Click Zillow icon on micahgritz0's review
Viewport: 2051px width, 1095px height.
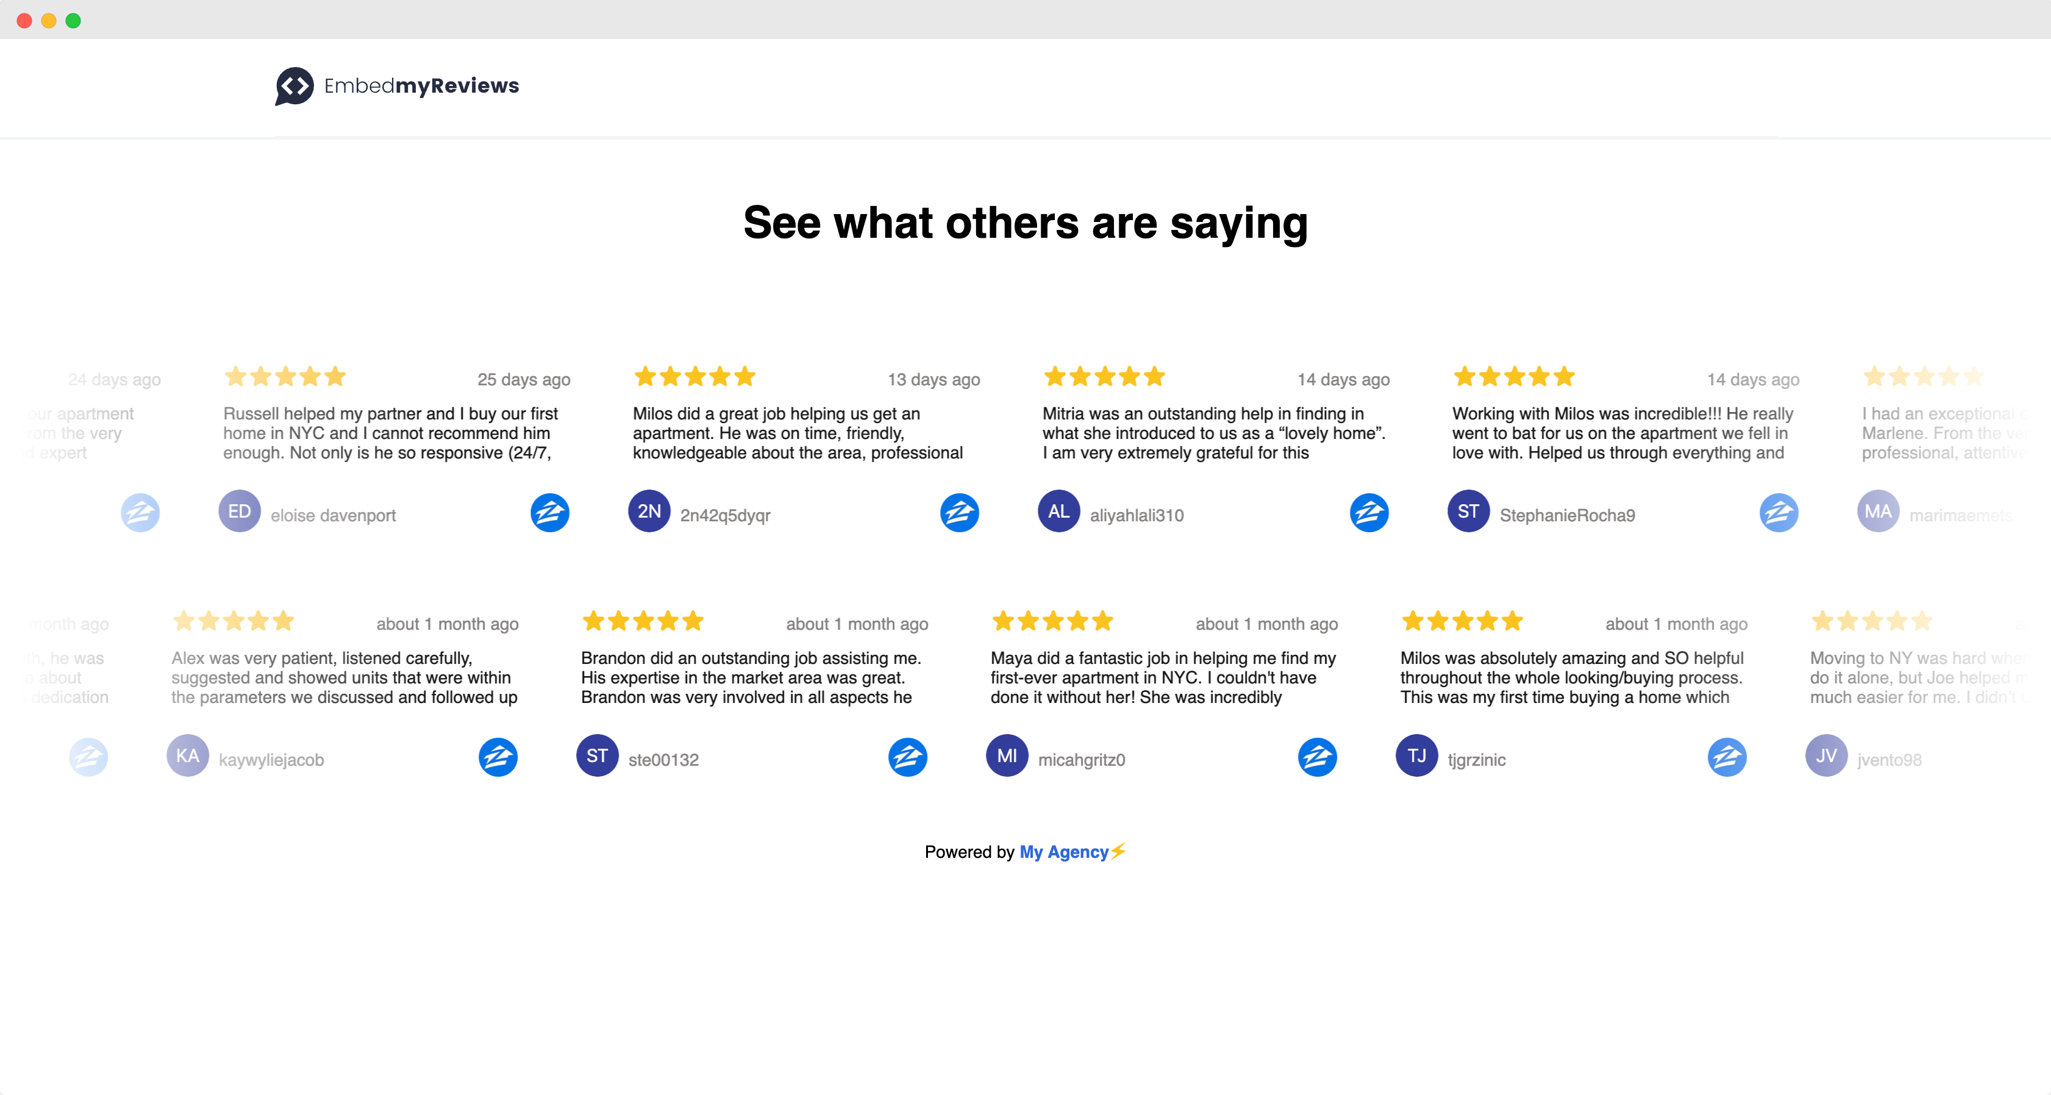(x=1317, y=757)
